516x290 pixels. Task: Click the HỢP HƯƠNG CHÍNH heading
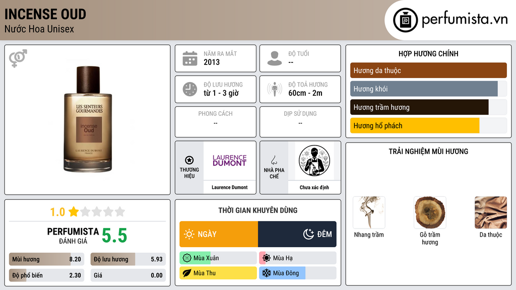click(428, 53)
